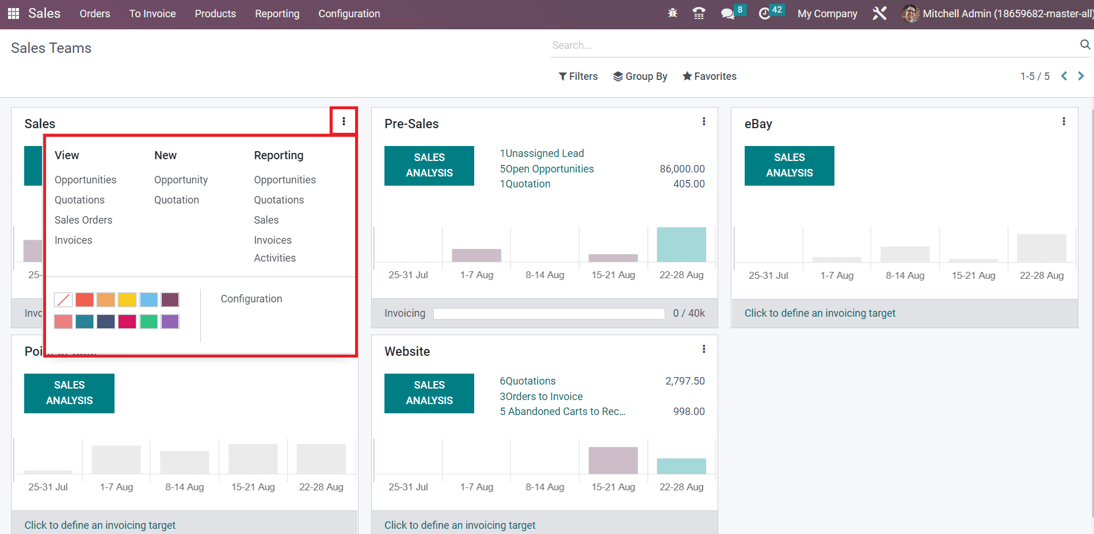Select Sales Orders under View
This screenshot has height=534, width=1094.
tap(83, 220)
